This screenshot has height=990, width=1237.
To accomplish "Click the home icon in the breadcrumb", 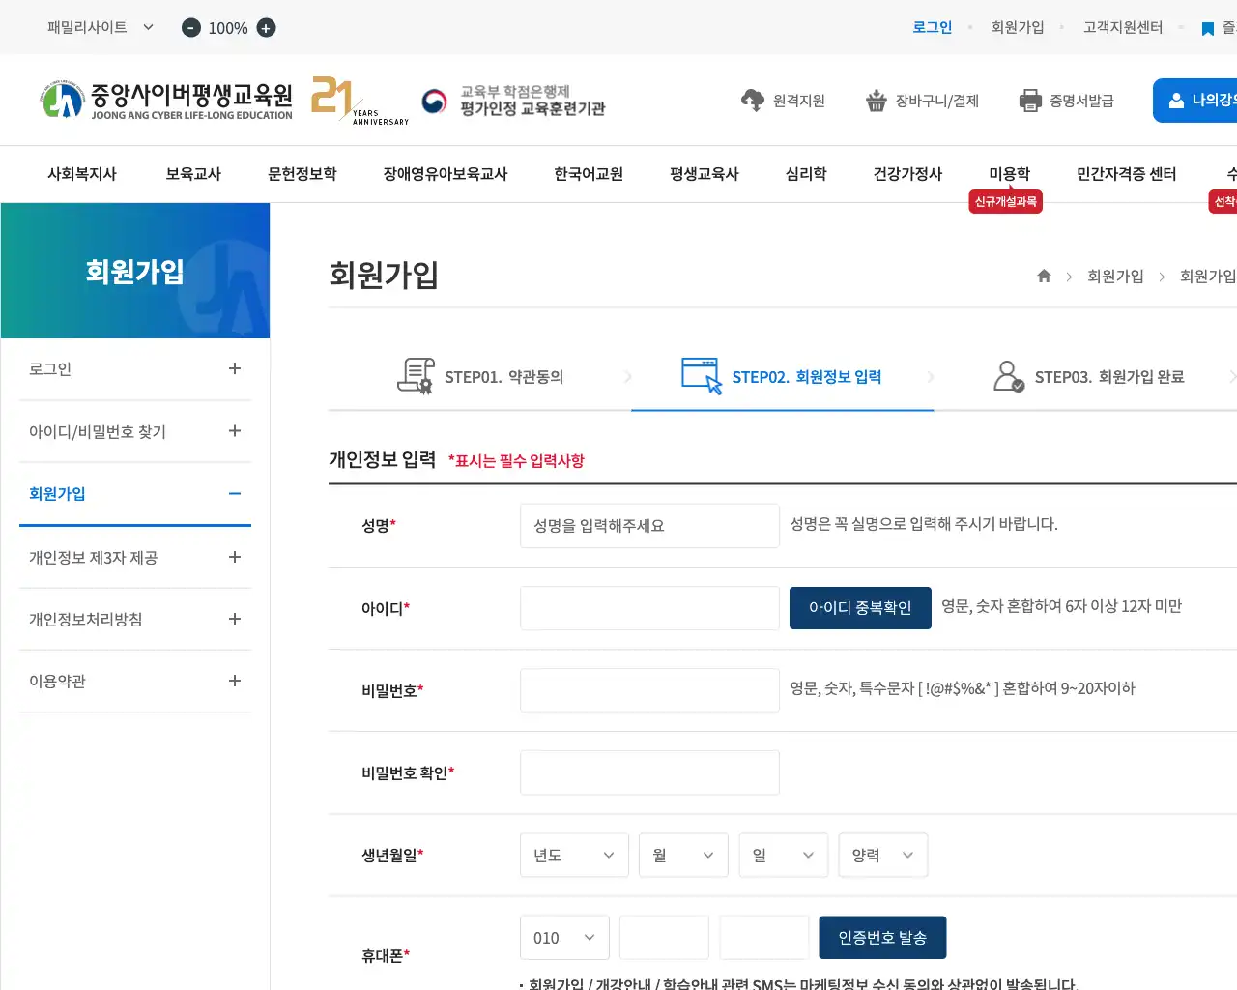I will [1044, 276].
